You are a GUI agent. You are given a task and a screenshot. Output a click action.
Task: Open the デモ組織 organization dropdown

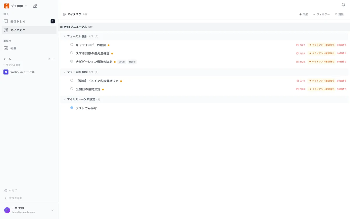[x=26, y=6]
